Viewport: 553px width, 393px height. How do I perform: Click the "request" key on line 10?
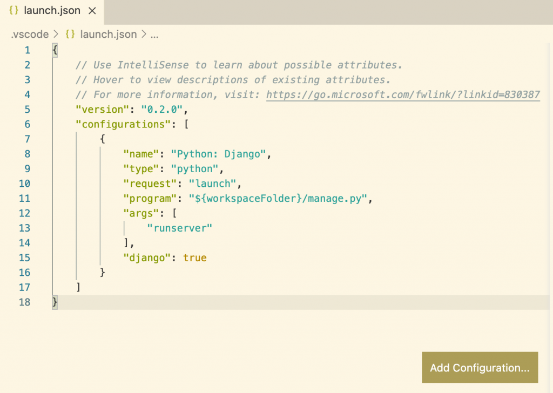pos(150,184)
